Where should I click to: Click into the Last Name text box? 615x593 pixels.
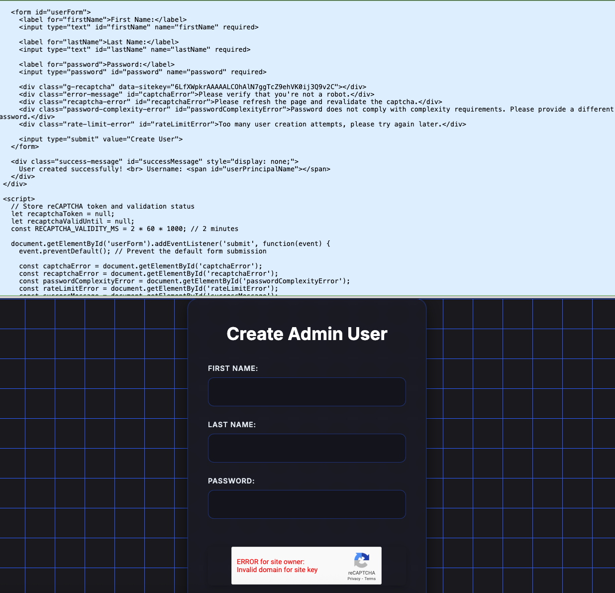307,448
